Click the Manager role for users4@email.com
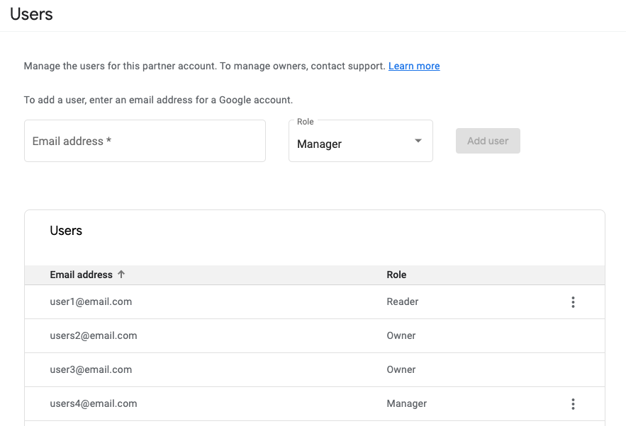 tap(406, 403)
